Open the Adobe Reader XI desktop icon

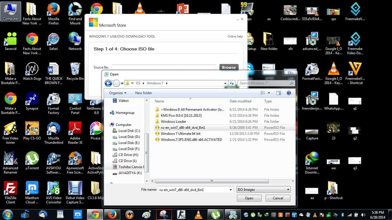(75, 133)
